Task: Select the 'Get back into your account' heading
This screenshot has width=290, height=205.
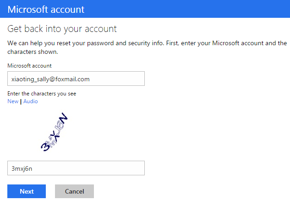Action: click(62, 29)
